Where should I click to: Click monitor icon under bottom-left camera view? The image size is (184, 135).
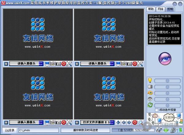(x=47, y=122)
